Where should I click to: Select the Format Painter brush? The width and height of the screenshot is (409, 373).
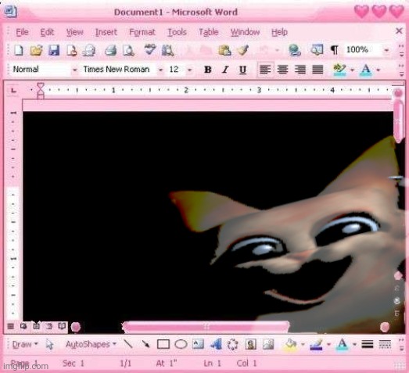[243, 50]
